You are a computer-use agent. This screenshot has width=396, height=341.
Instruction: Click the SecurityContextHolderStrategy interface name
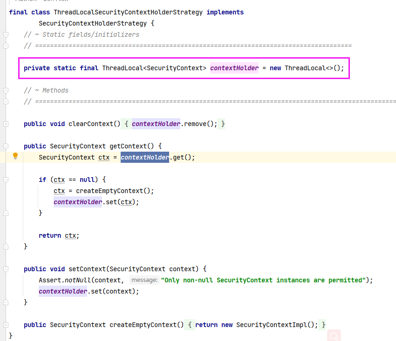[93, 23]
